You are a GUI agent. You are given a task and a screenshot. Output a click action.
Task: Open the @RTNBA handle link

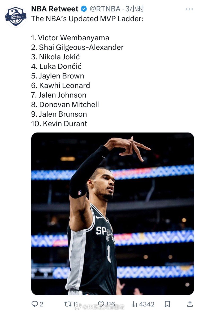pos(105,9)
